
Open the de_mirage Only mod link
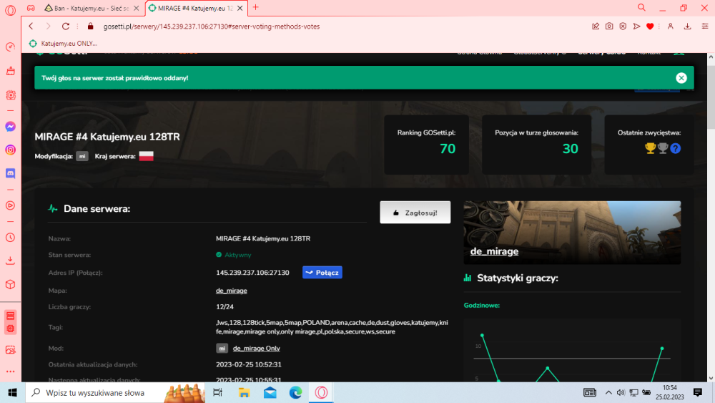(x=256, y=348)
